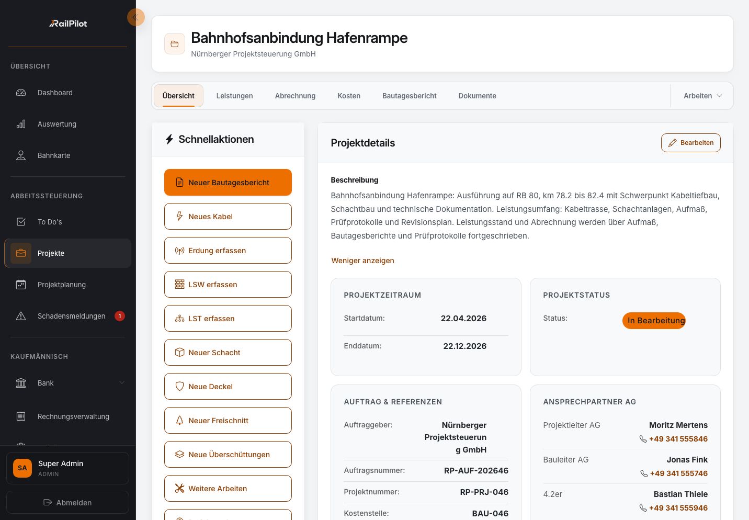Click the Super Admin profile card
Image resolution: width=749 pixels, height=520 pixels.
pyautogui.click(x=67, y=468)
